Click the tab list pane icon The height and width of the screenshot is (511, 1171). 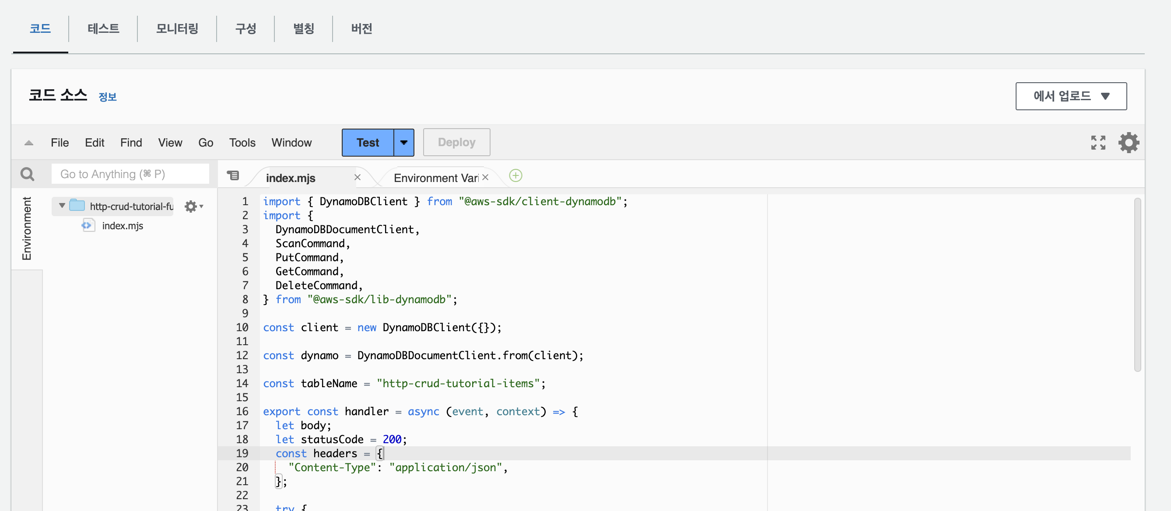233,175
